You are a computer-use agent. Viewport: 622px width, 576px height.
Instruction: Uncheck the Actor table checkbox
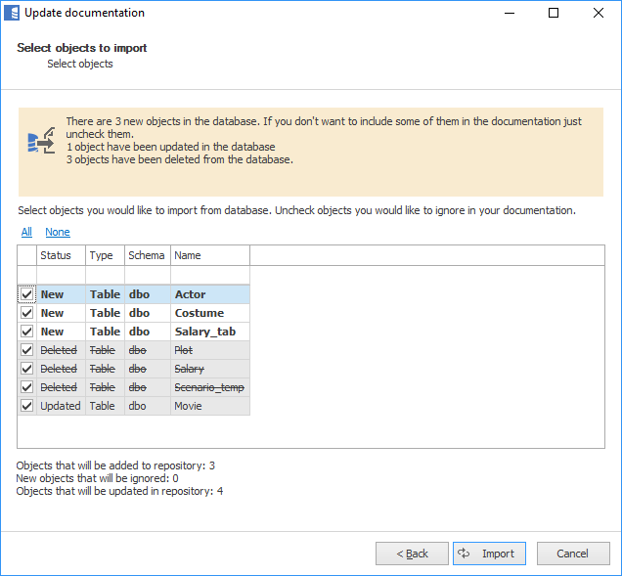pos(26,294)
